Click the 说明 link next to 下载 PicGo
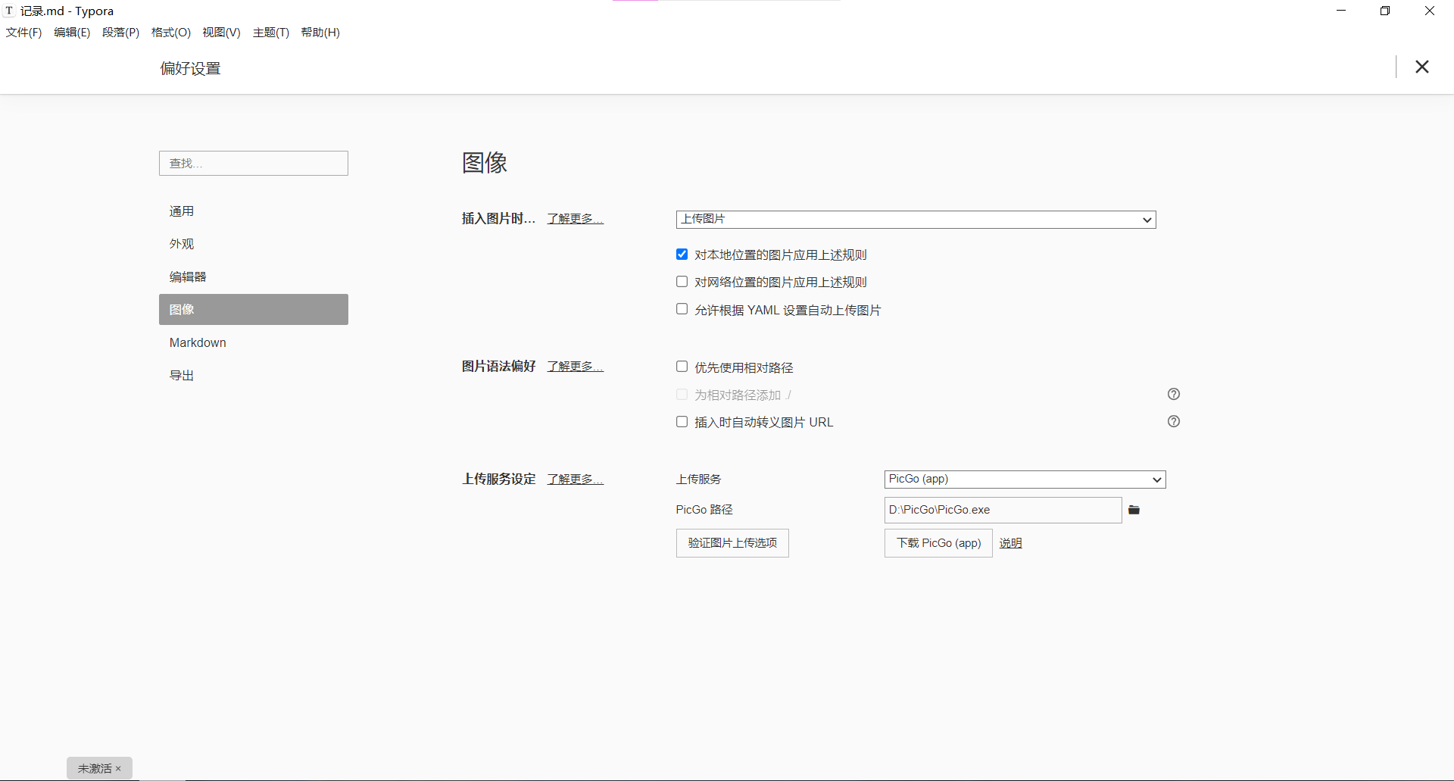The image size is (1454, 781). 1010,543
